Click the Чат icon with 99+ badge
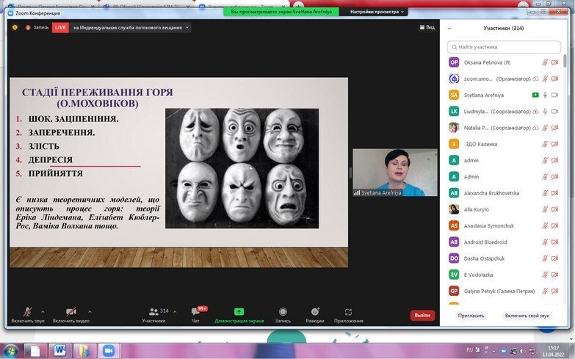 click(195, 312)
